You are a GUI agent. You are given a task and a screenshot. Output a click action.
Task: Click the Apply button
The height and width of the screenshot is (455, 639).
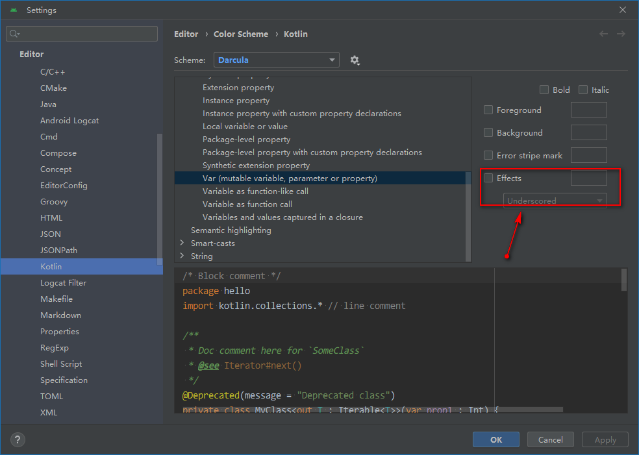[605, 439]
